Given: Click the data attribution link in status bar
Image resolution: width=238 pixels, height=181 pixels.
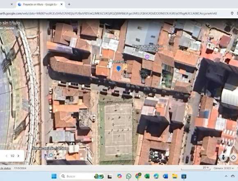Looking at the screenshot, I should [5, 168].
